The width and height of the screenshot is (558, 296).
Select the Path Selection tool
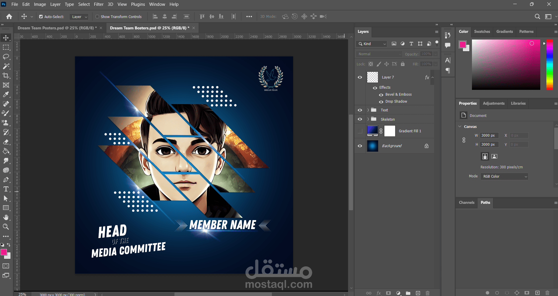(x=6, y=199)
